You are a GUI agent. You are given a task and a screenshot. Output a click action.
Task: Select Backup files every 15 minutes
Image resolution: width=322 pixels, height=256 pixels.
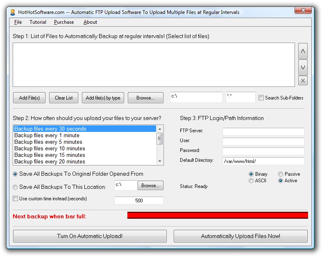pos(85,155)
